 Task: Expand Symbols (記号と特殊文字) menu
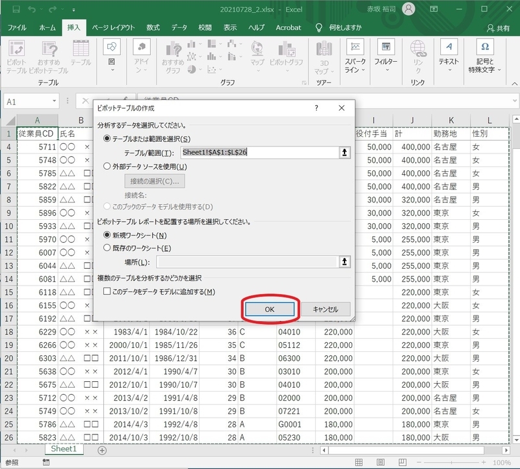click(x=484, y=56)
